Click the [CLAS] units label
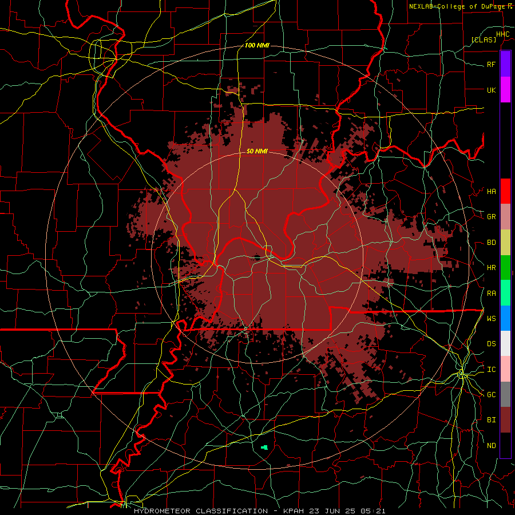Viewport: 515px width, 515px height. point(484,40)
